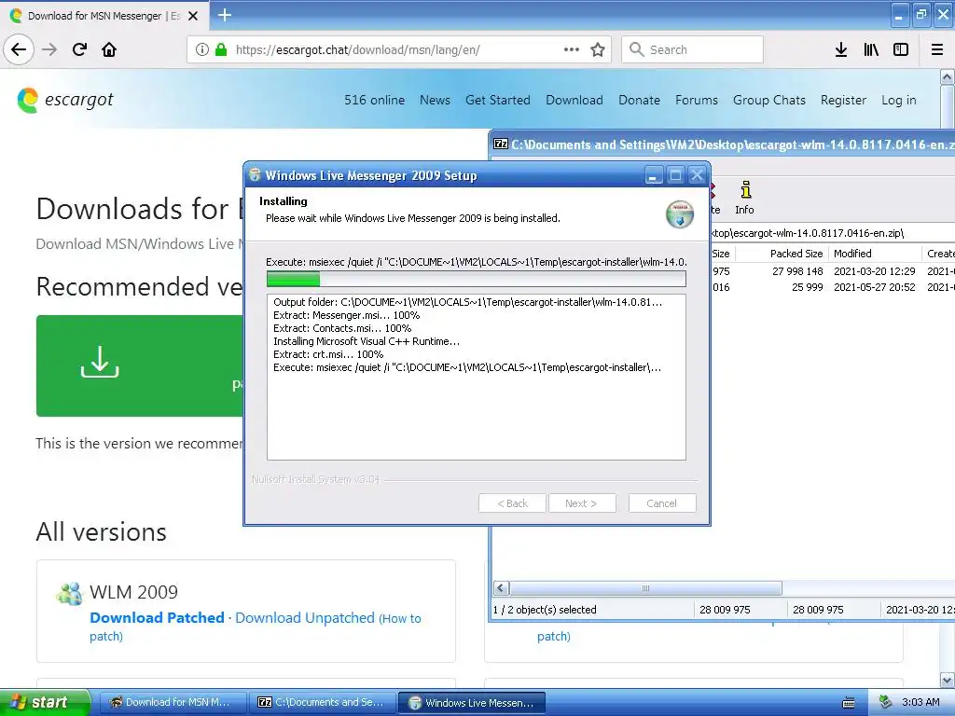
Task: Bookmark this page with the star icon
Action: click(x=598, y=49)
